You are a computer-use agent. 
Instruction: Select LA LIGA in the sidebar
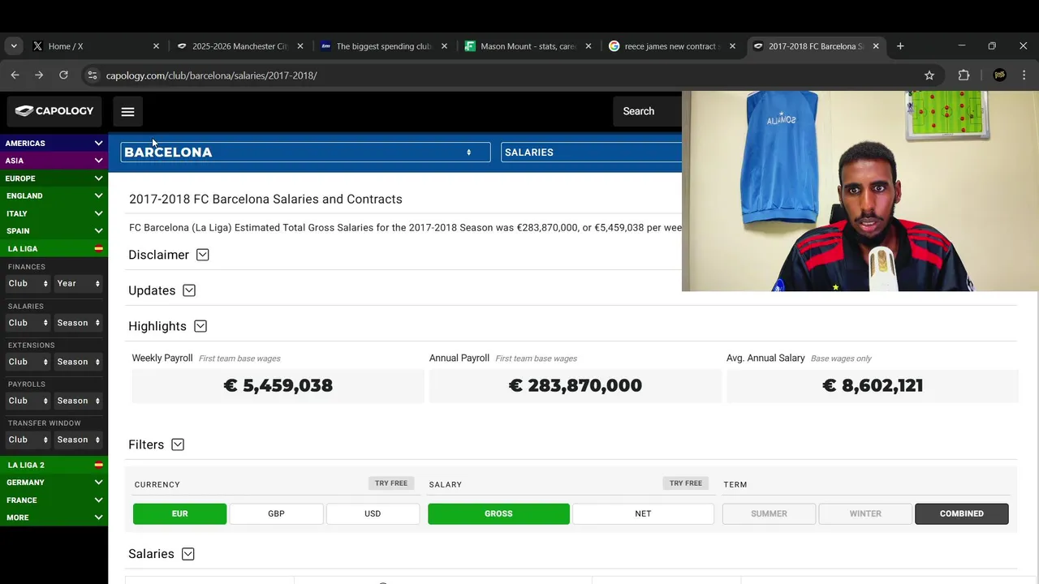coord(54,249)
